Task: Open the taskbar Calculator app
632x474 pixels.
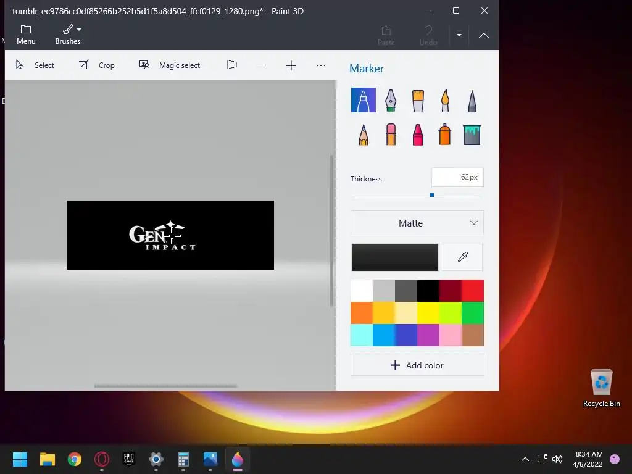Action: 183,459
